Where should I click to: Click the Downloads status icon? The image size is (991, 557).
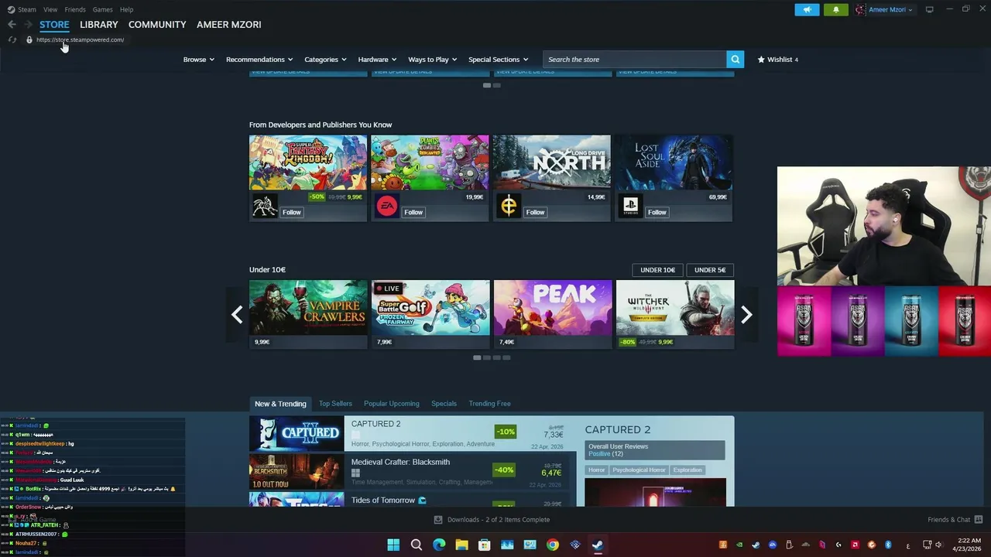[438, 520]
